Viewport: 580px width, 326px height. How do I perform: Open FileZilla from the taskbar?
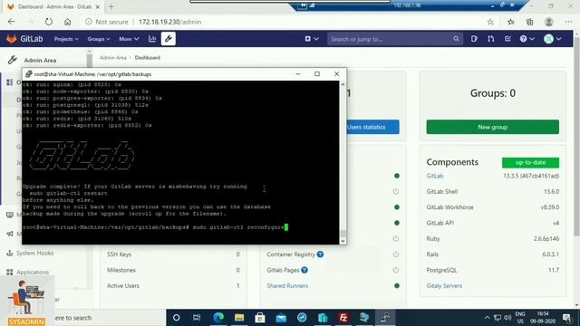343,318
